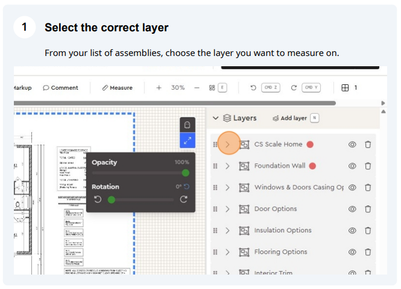Click the Layers stack icon
This screenshot has width=401, height=289.
(x=227, y=118)
